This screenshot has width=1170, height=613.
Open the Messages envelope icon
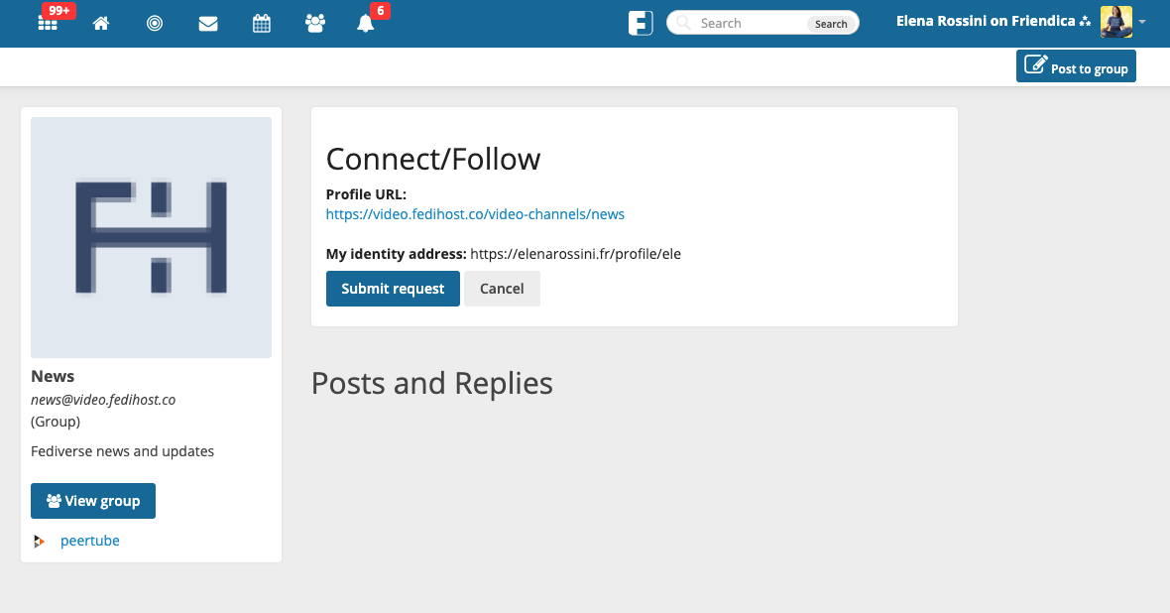tap(208, 24)
